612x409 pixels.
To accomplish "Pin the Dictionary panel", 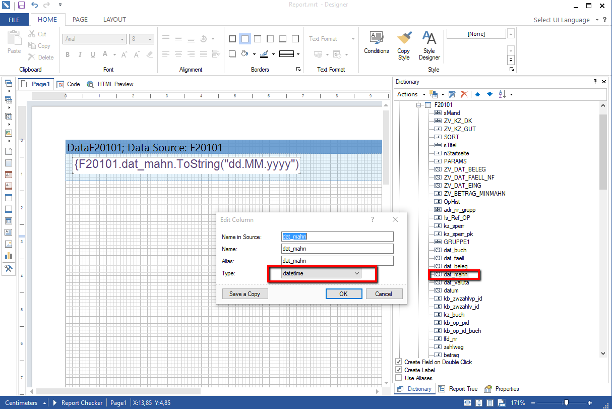I will tap(595, 82).
